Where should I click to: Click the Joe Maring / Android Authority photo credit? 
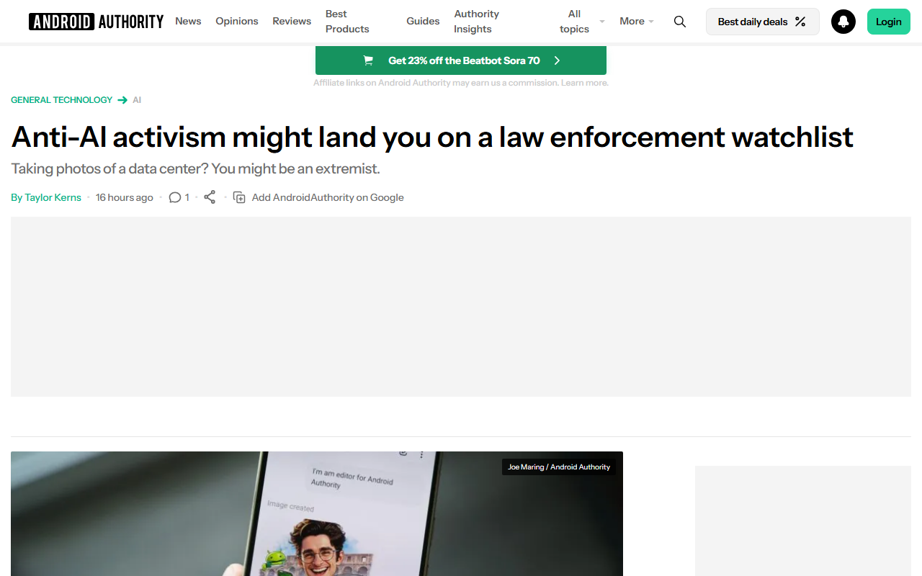coord(559,467)
